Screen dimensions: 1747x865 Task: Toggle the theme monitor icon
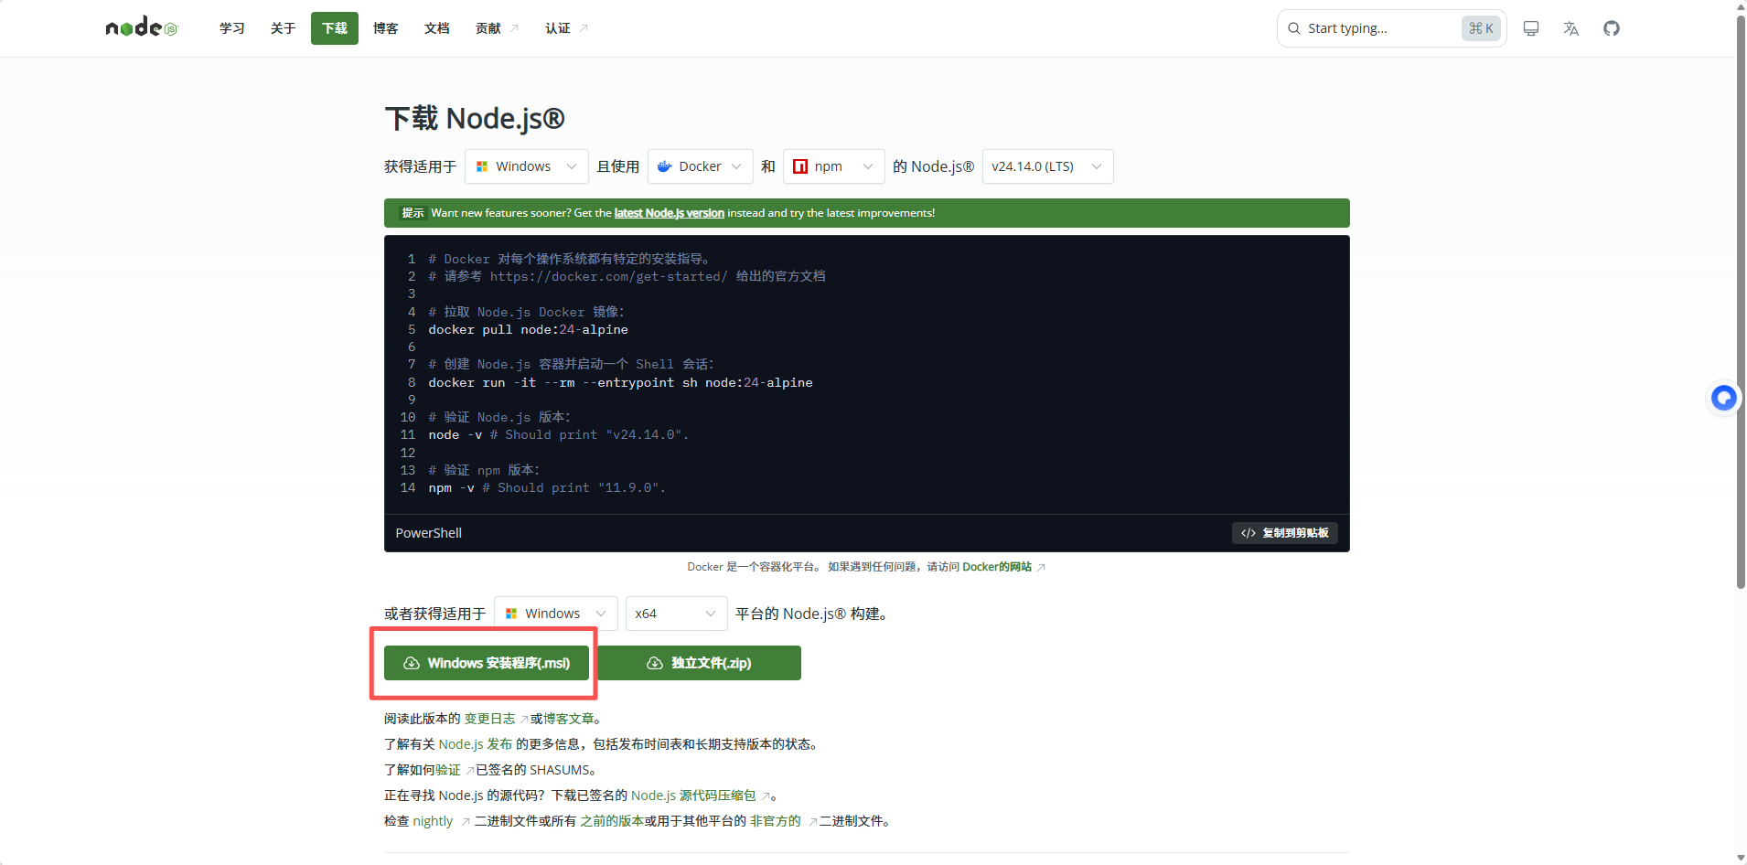click(x=1531, y=28)
